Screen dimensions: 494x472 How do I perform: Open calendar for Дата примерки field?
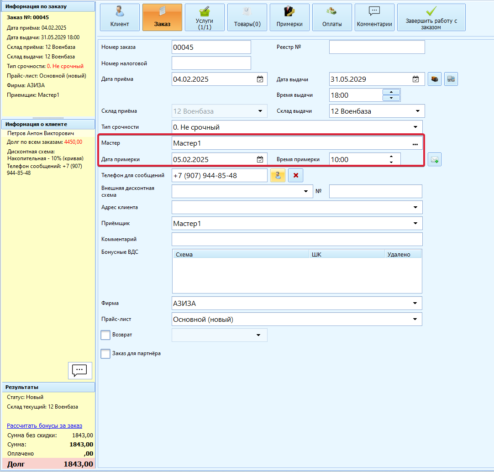pyautogui.click(x=260, y=159)
